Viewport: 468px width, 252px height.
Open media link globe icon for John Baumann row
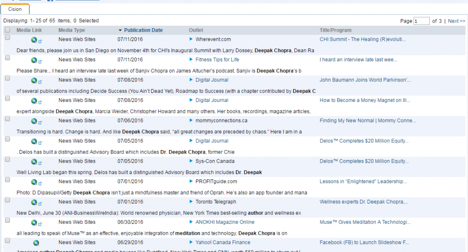pos(34,80)
